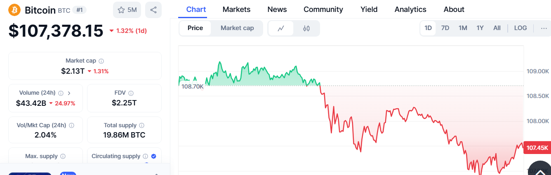Click the scroll-to-top arrow button

[539, 168]
